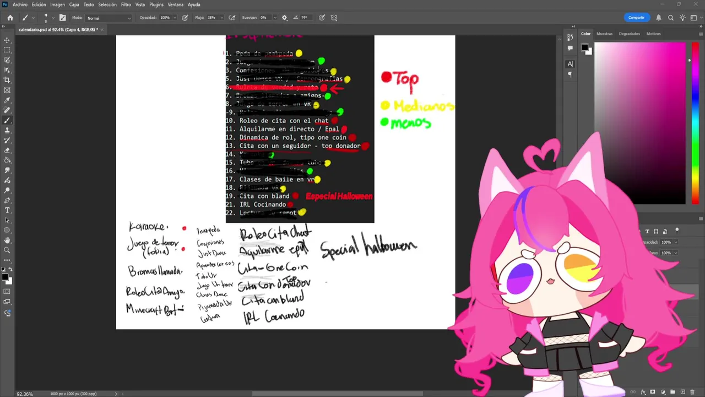Open the Ventana menu
The height and width of the screenshot is (397, 705).
(176, 4)
